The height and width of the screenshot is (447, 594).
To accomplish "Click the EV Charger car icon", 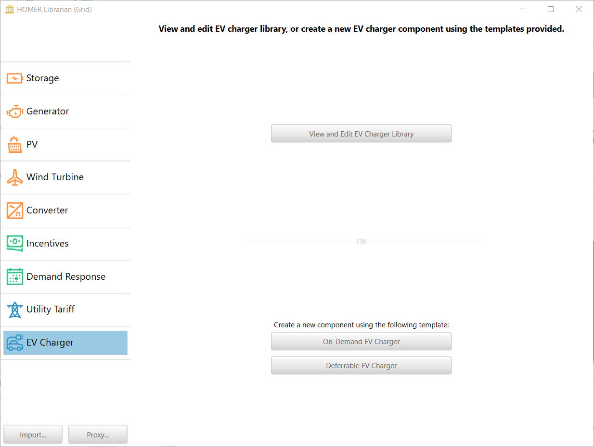I will (x=14, y=343).
